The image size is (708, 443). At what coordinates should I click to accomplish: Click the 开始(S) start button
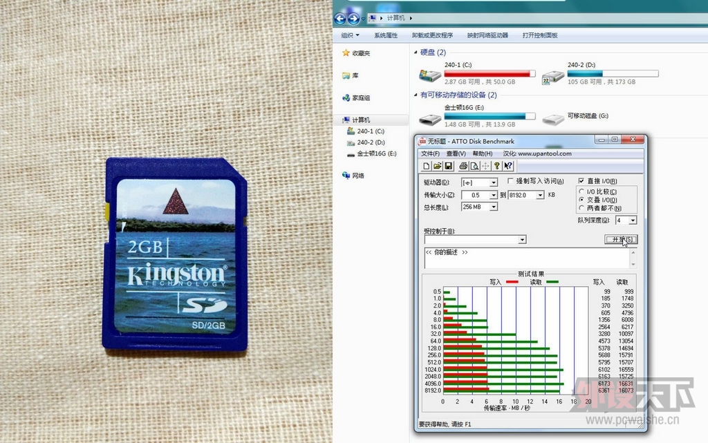pyautogui.click(x=621, y=239)
